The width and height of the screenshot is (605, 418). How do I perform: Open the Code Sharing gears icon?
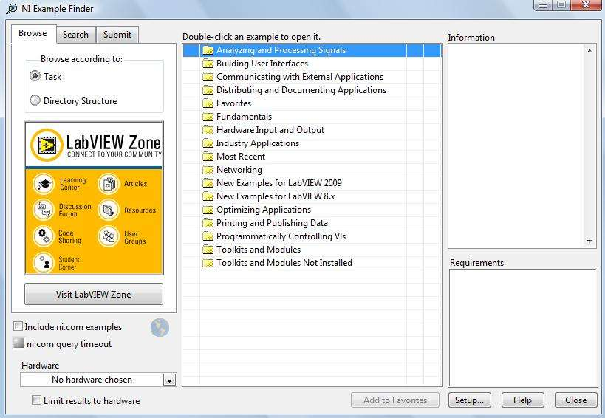(x=44, y=237)
